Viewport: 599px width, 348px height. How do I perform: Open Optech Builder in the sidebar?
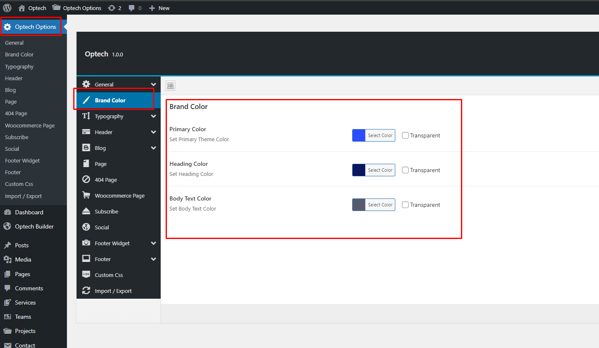point(34,226)
